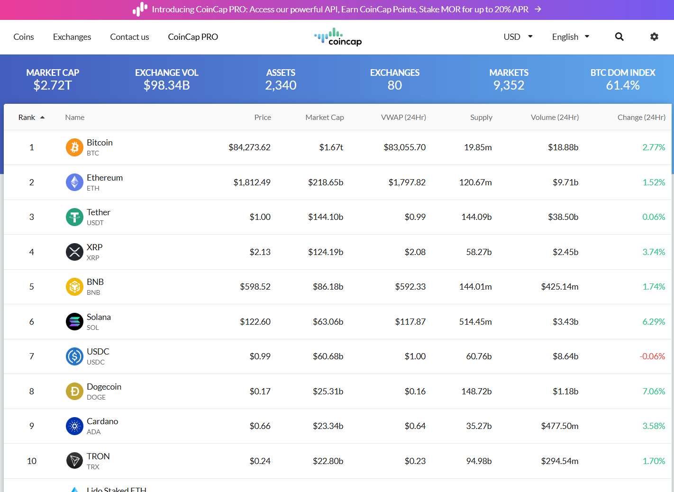Open the CoinCap PRO menu item
674x492 pixels.
point(193,37)
